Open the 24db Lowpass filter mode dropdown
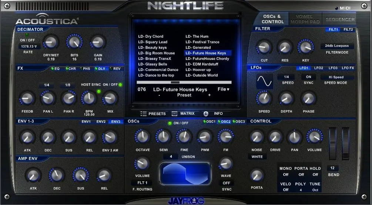The height and width of the screenshot is (205, 372). pyautogui.click(x=337, y=46)
